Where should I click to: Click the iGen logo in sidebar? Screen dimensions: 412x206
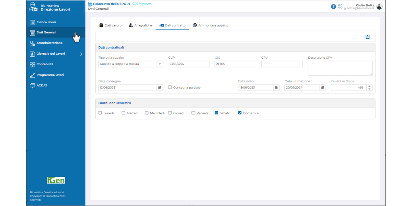pyautogui.click(x=56, y=180)
